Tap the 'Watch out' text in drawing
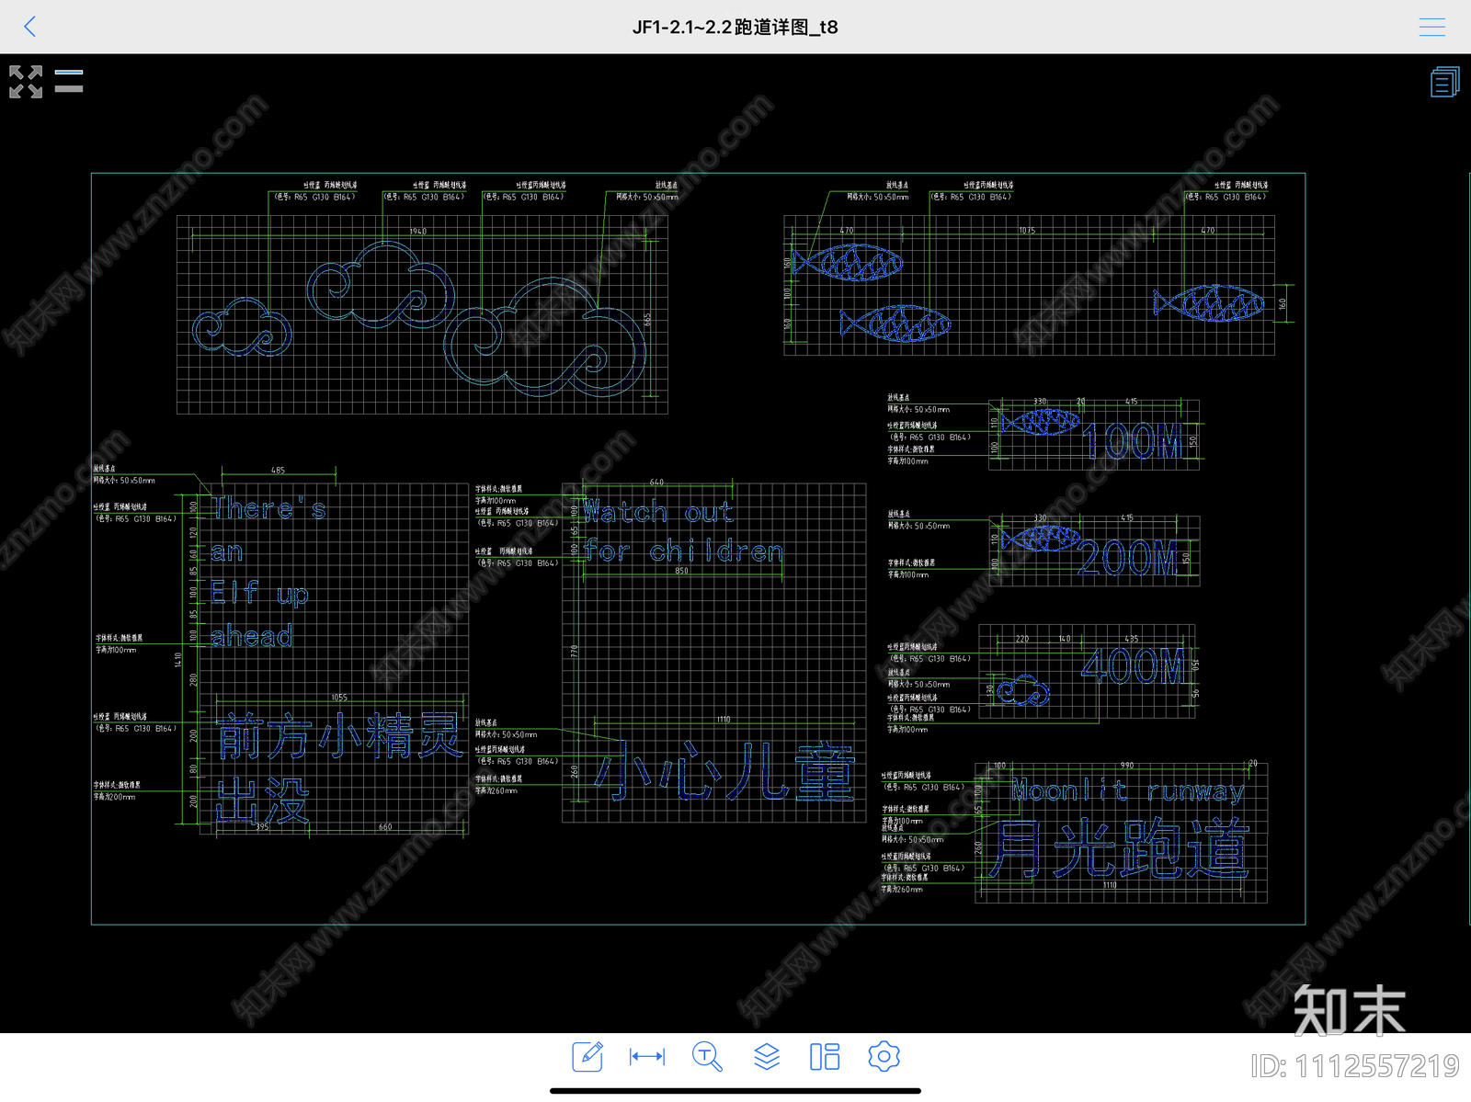Image resolution: width=1471 pixels, height=1102 pixels. click(658, 511)
